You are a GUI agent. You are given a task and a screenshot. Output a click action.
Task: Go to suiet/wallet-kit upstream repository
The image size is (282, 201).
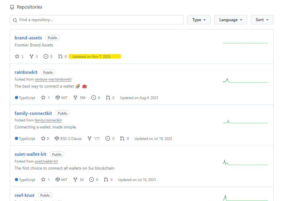tap(46, 161)
